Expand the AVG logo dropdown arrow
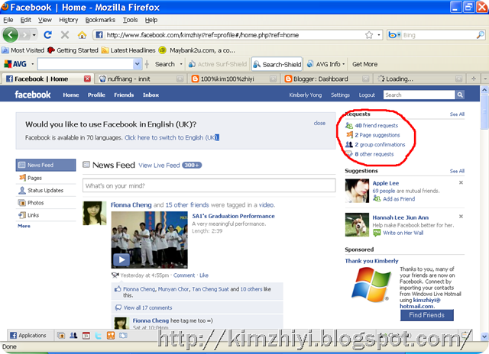This screenshot has height=354, width=489. click(32, 64)
